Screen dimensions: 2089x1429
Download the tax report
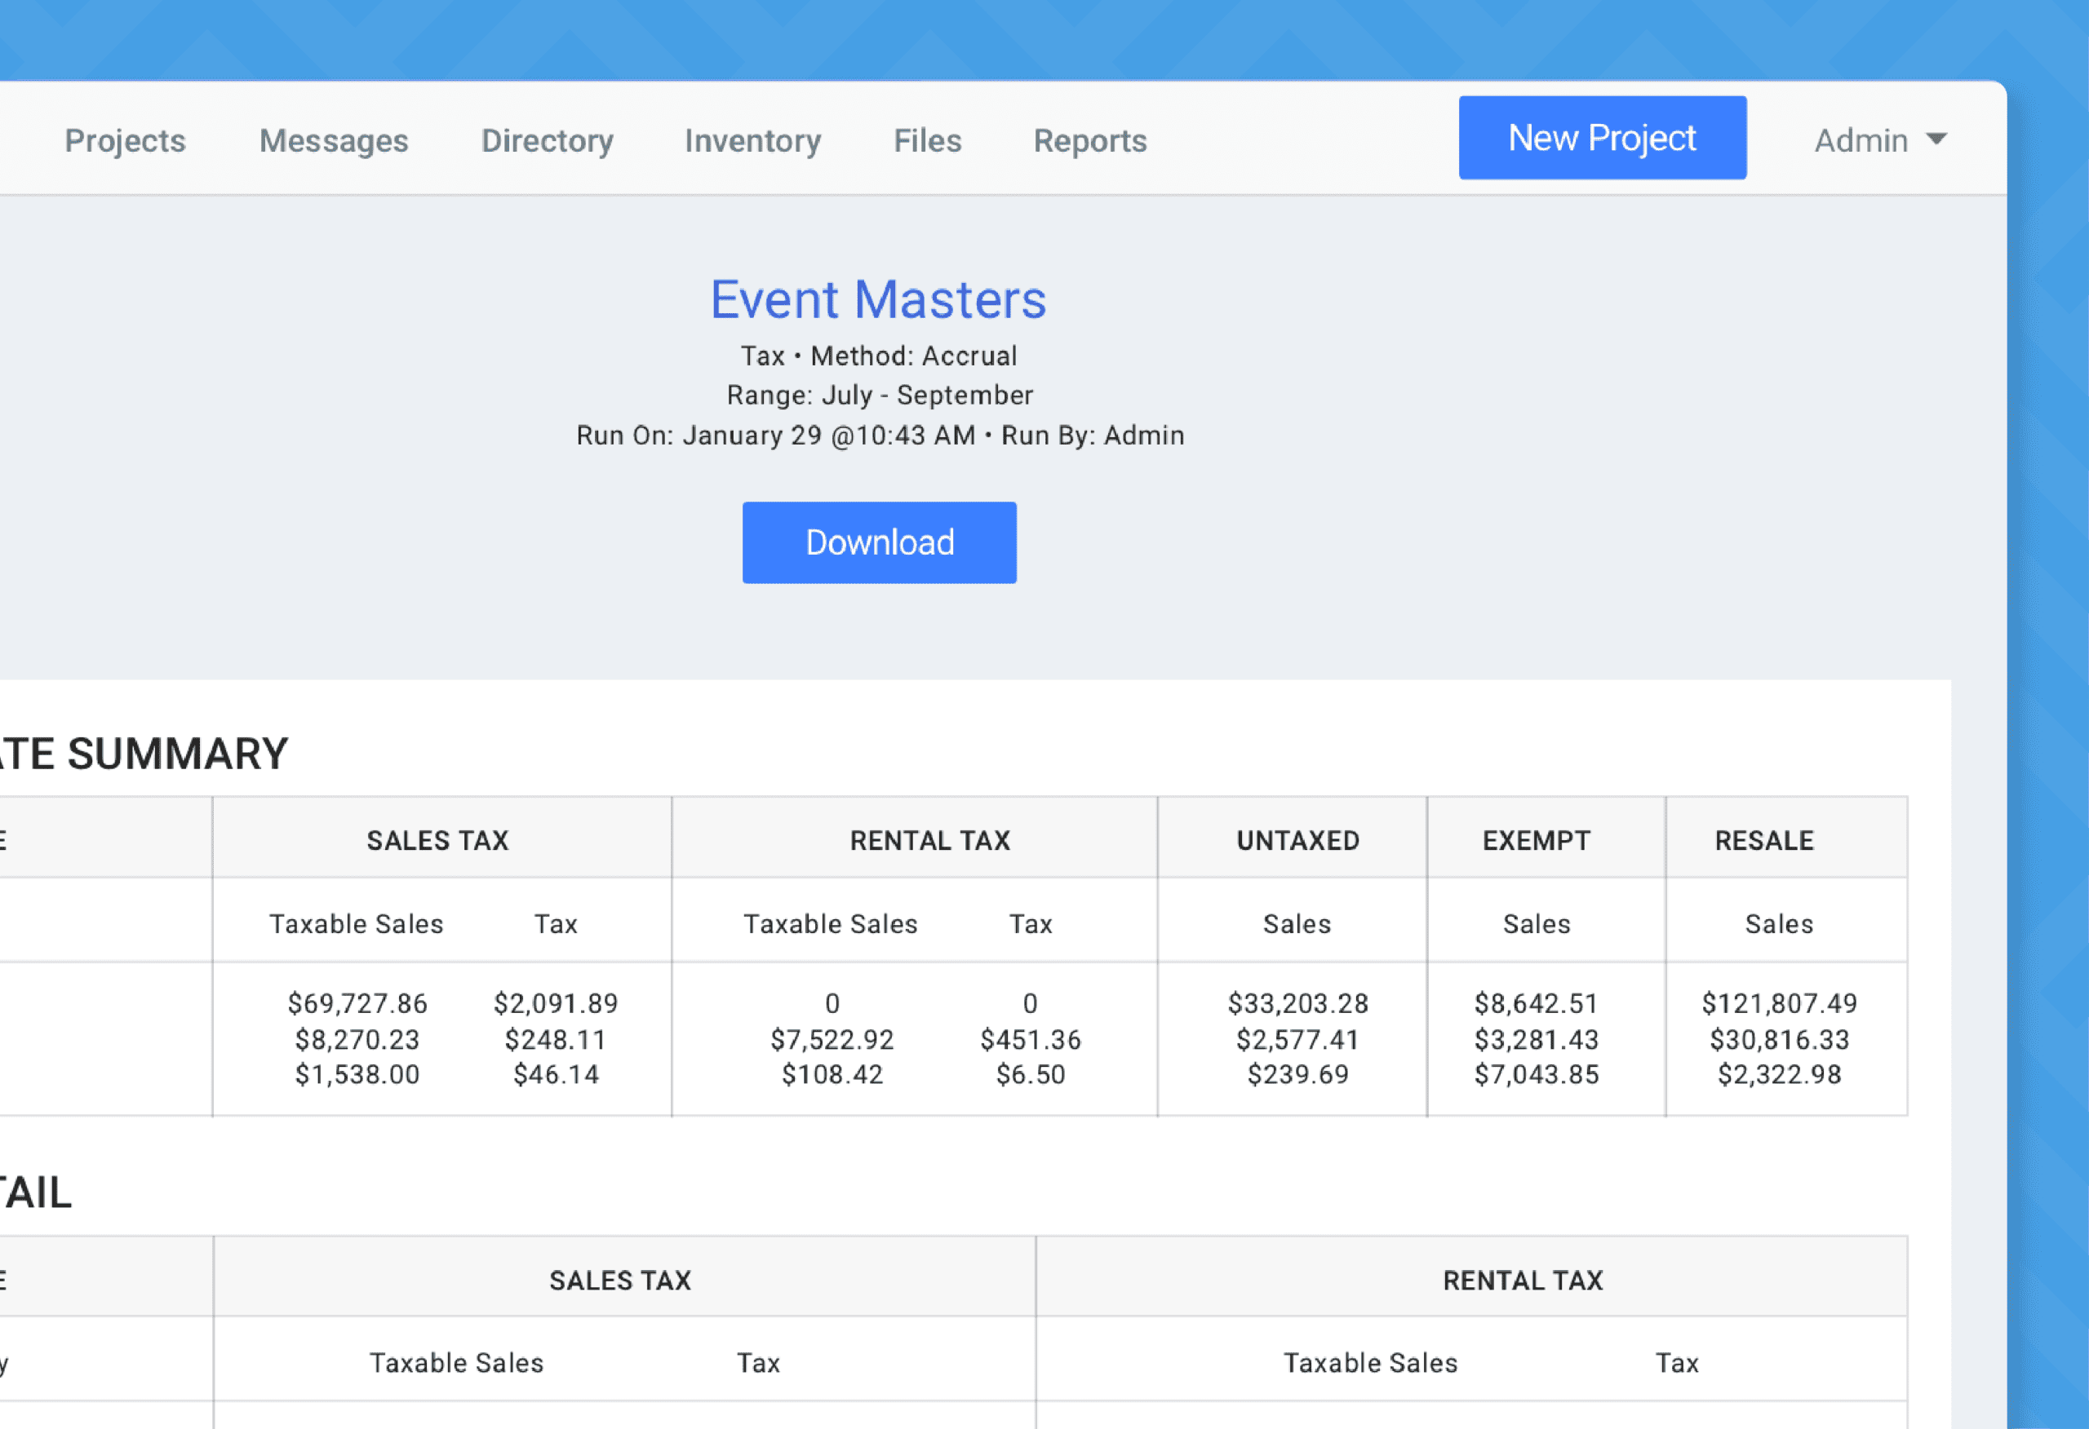(879, 542)
